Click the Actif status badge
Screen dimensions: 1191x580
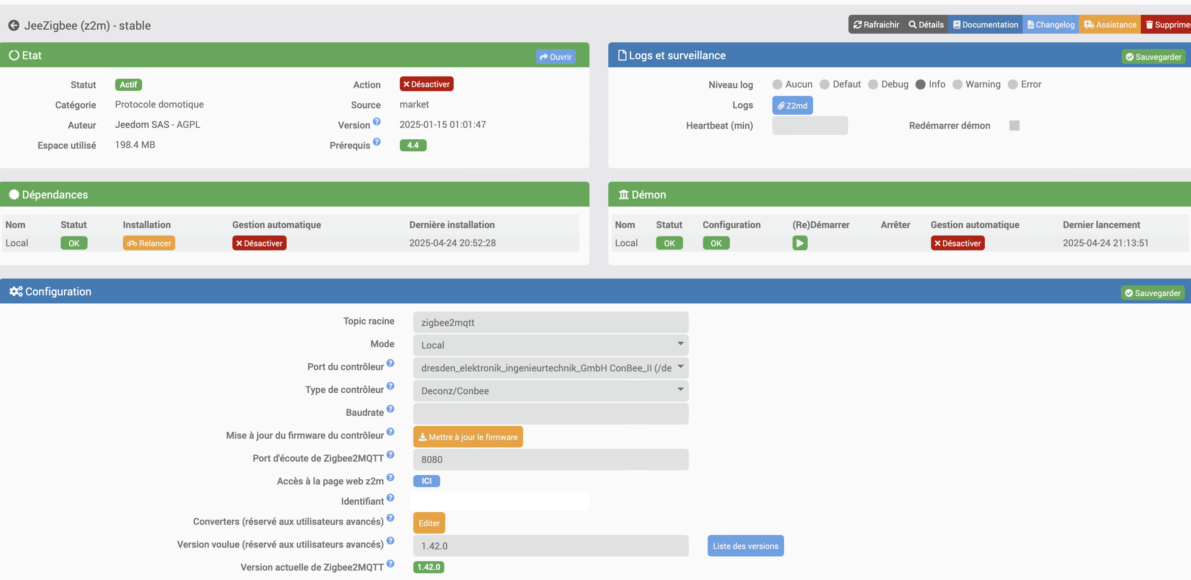pyautogui.click(x=128, y=84)
